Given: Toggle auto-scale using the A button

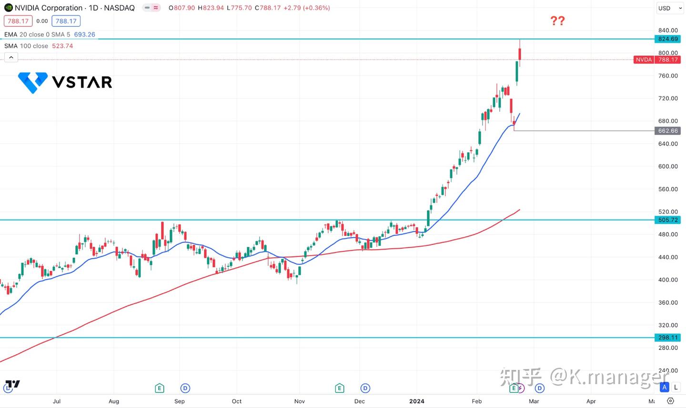Looking at the screenshot, I should (664, 387).
